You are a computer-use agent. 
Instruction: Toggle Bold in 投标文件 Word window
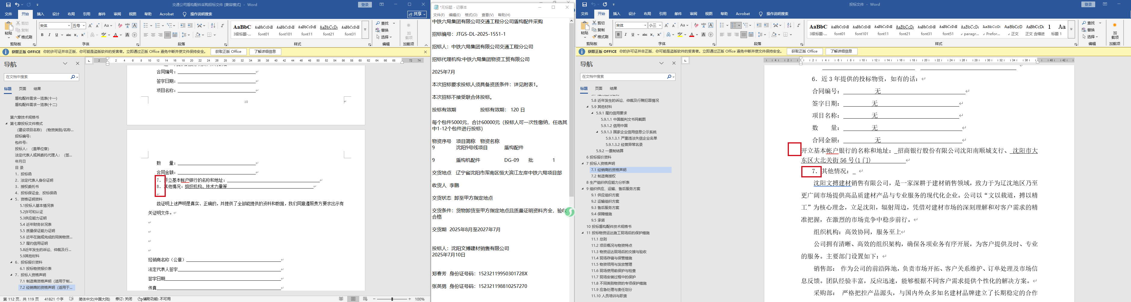pos(618,35)
